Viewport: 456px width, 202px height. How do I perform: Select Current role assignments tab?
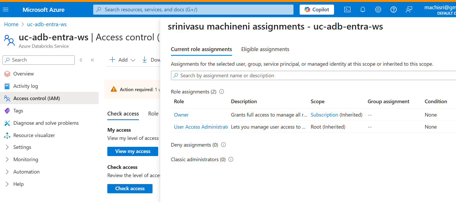[x=201, y=49]
